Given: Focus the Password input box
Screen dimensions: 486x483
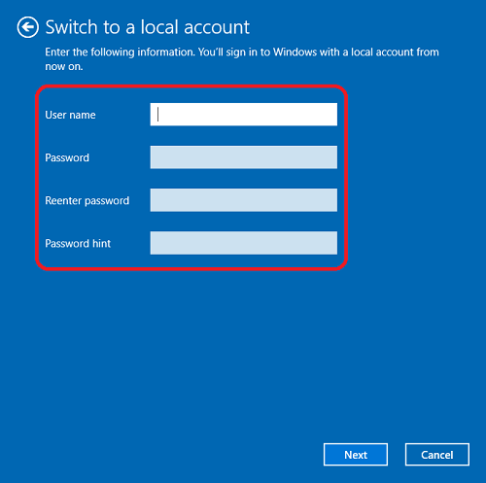Looking at the screenshot, I should pyautogui.click(x=244, y=157).
